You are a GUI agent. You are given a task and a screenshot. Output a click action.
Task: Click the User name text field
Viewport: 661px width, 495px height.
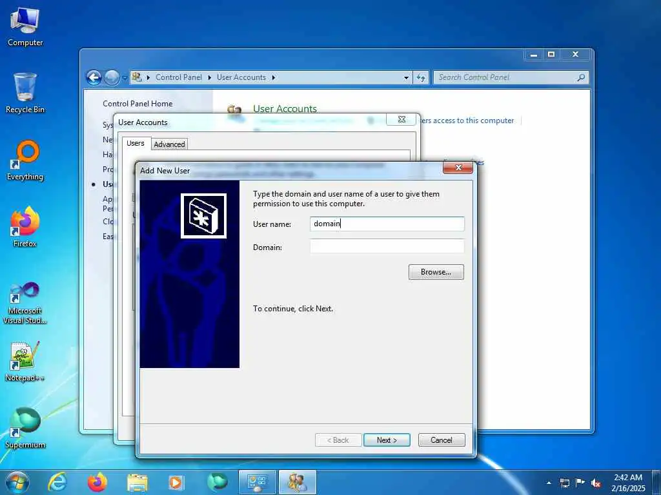(387, 224)
